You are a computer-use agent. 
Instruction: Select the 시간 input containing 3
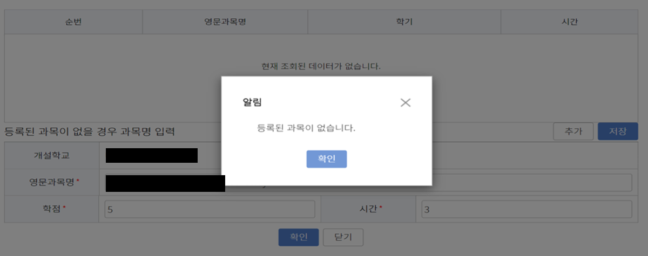click(524, 209)
